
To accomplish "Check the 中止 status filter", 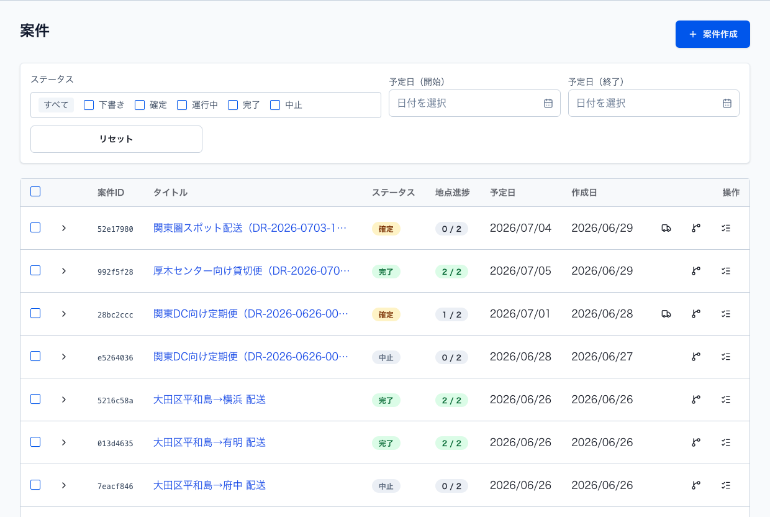I will click(x=275, y=105).
